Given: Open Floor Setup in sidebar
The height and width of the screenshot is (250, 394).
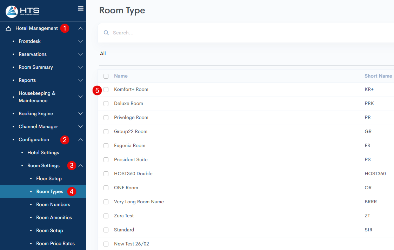Looking at the screenshot, I should point(49,179).
